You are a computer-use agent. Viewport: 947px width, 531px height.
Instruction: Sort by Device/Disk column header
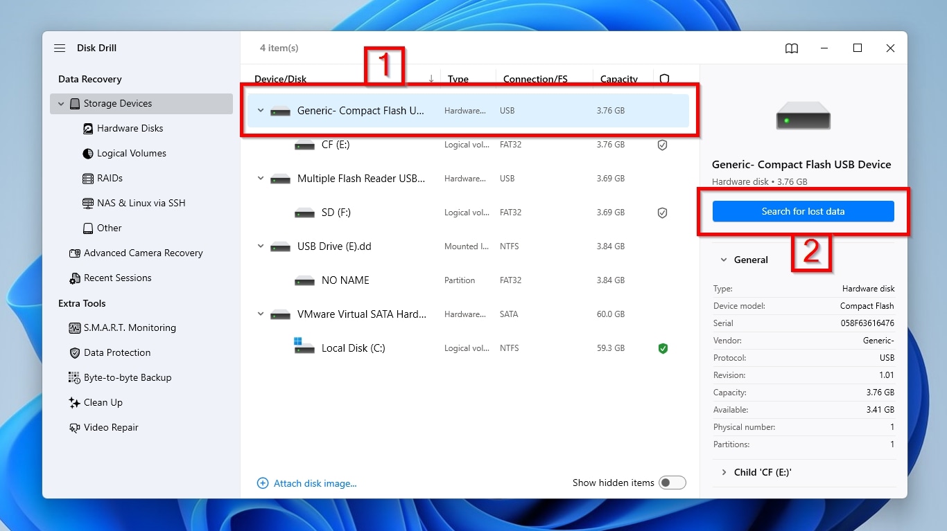point(281,79)
